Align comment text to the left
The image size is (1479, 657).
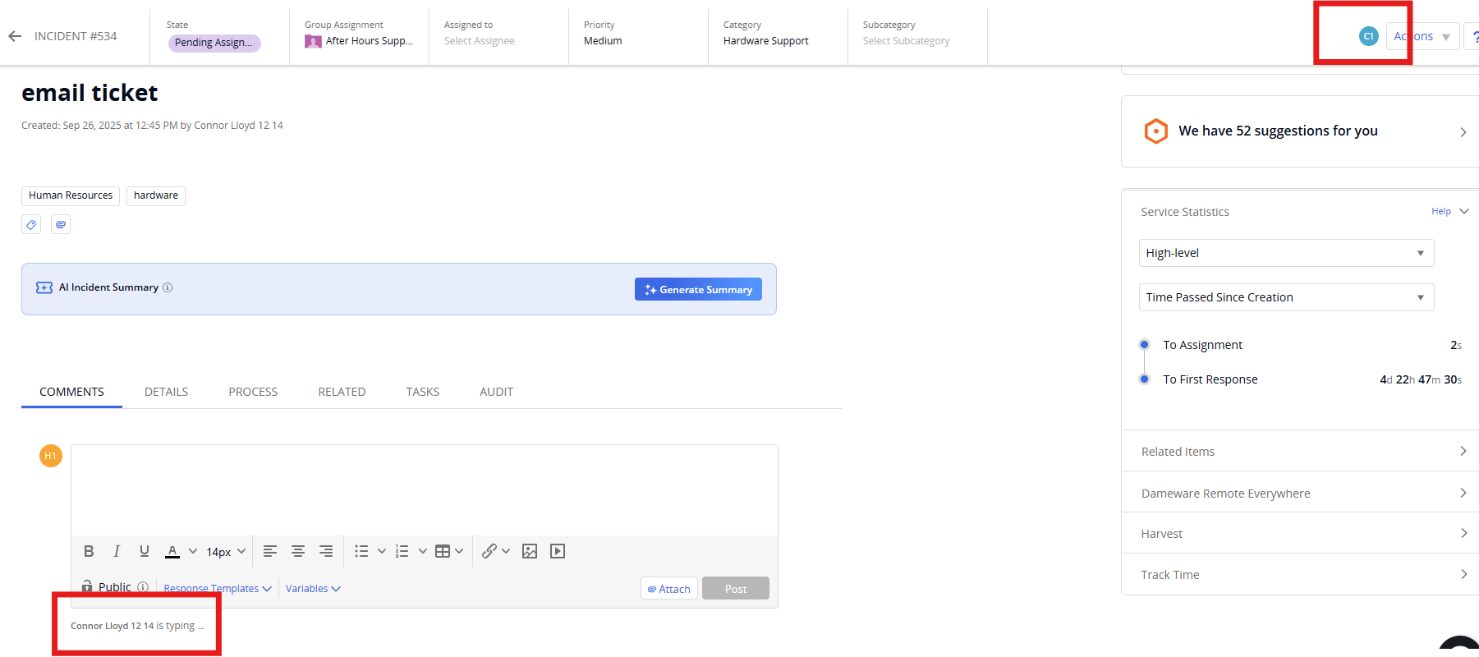click(x=270, y=551)
